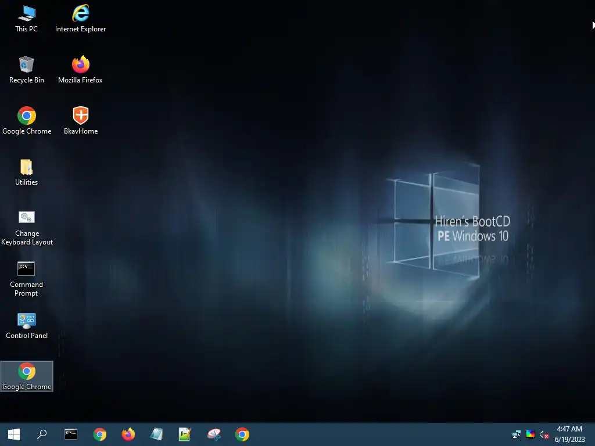Select the Google Chrome shortcut beside BkavHome
595x446 pixels.
click(27, 121)
